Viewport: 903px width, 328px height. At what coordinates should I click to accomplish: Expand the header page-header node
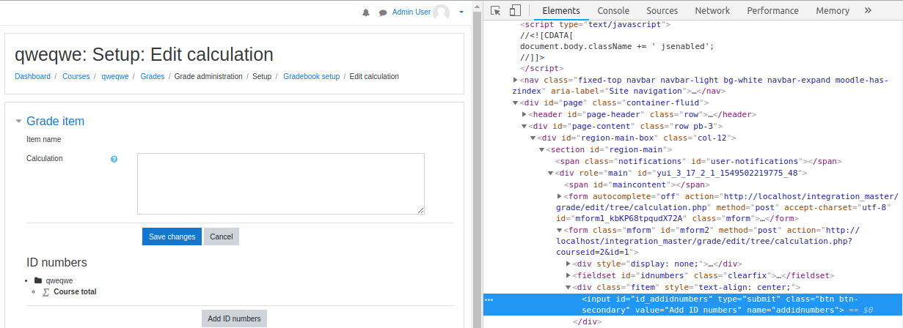pos(524,115)
